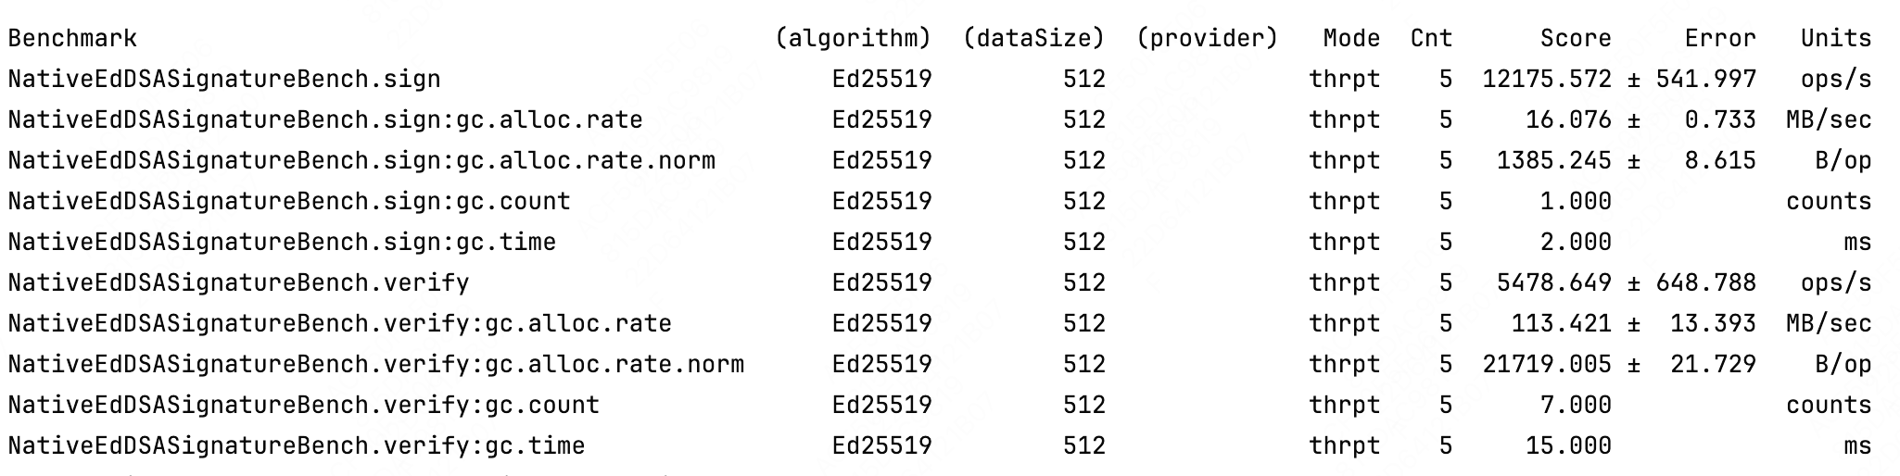Click the Mode column header
Viewport: 1900px width, 476px height.
point(1351,38)
